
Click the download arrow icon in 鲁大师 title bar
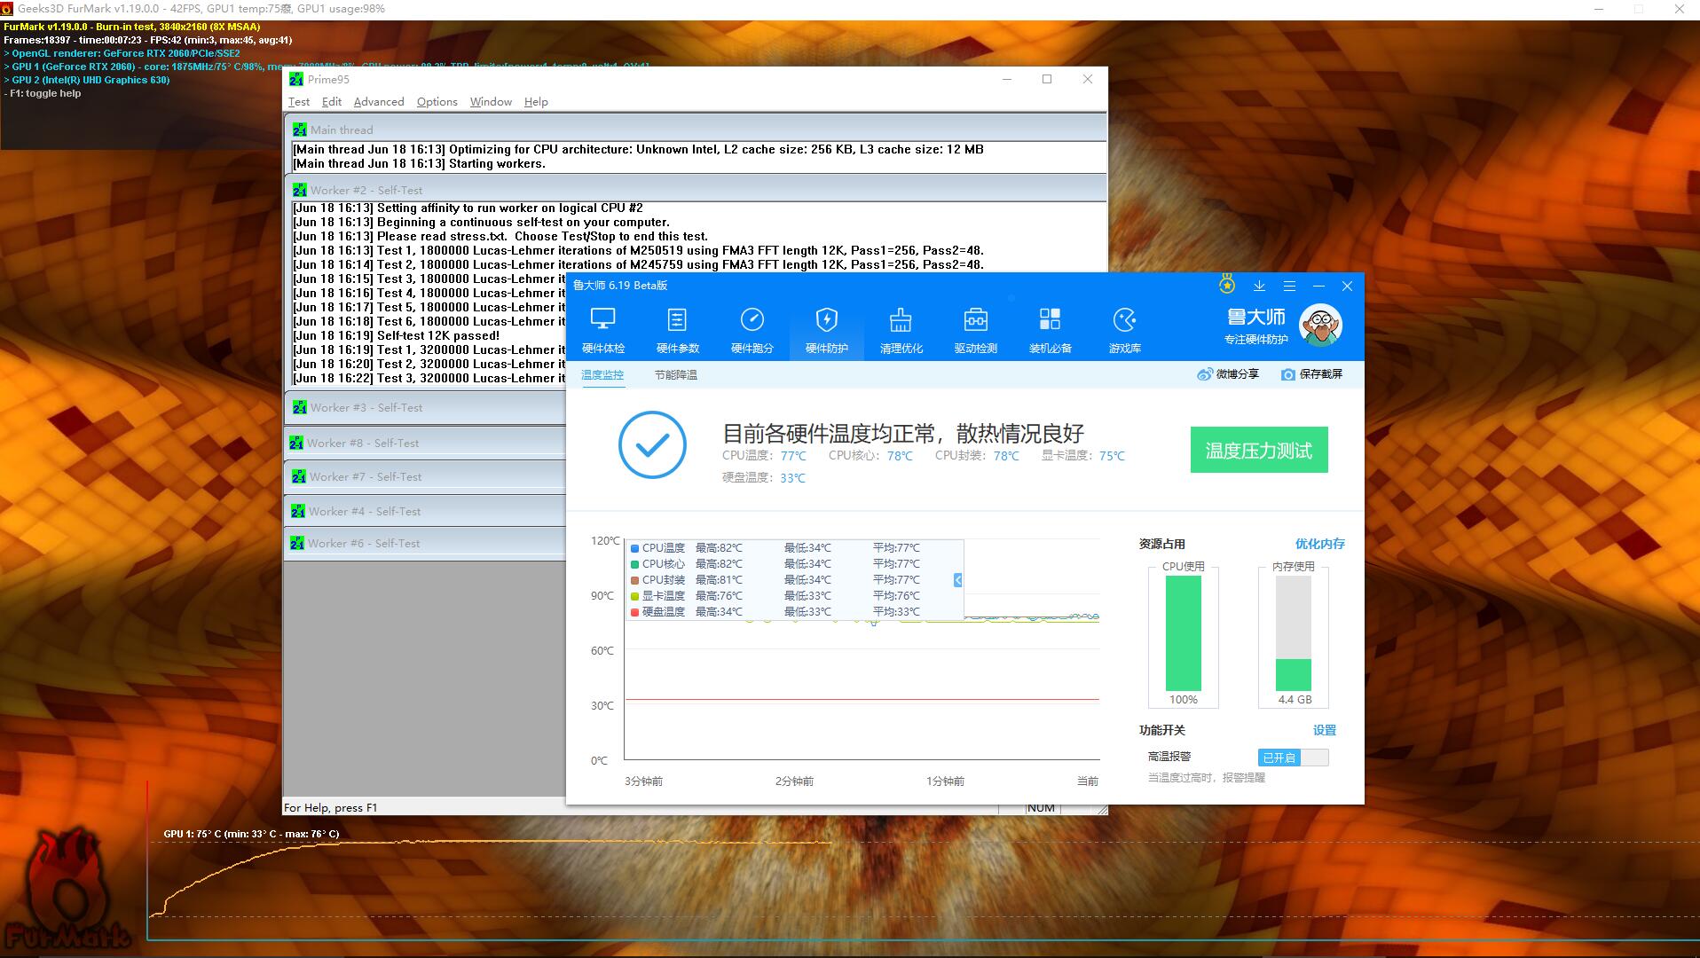(1259, 286)
